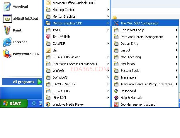Open the Mentor Graphics SDD menu entry
Image resolution: width=180 pixels, height=138 pixels.
[77, 23]
